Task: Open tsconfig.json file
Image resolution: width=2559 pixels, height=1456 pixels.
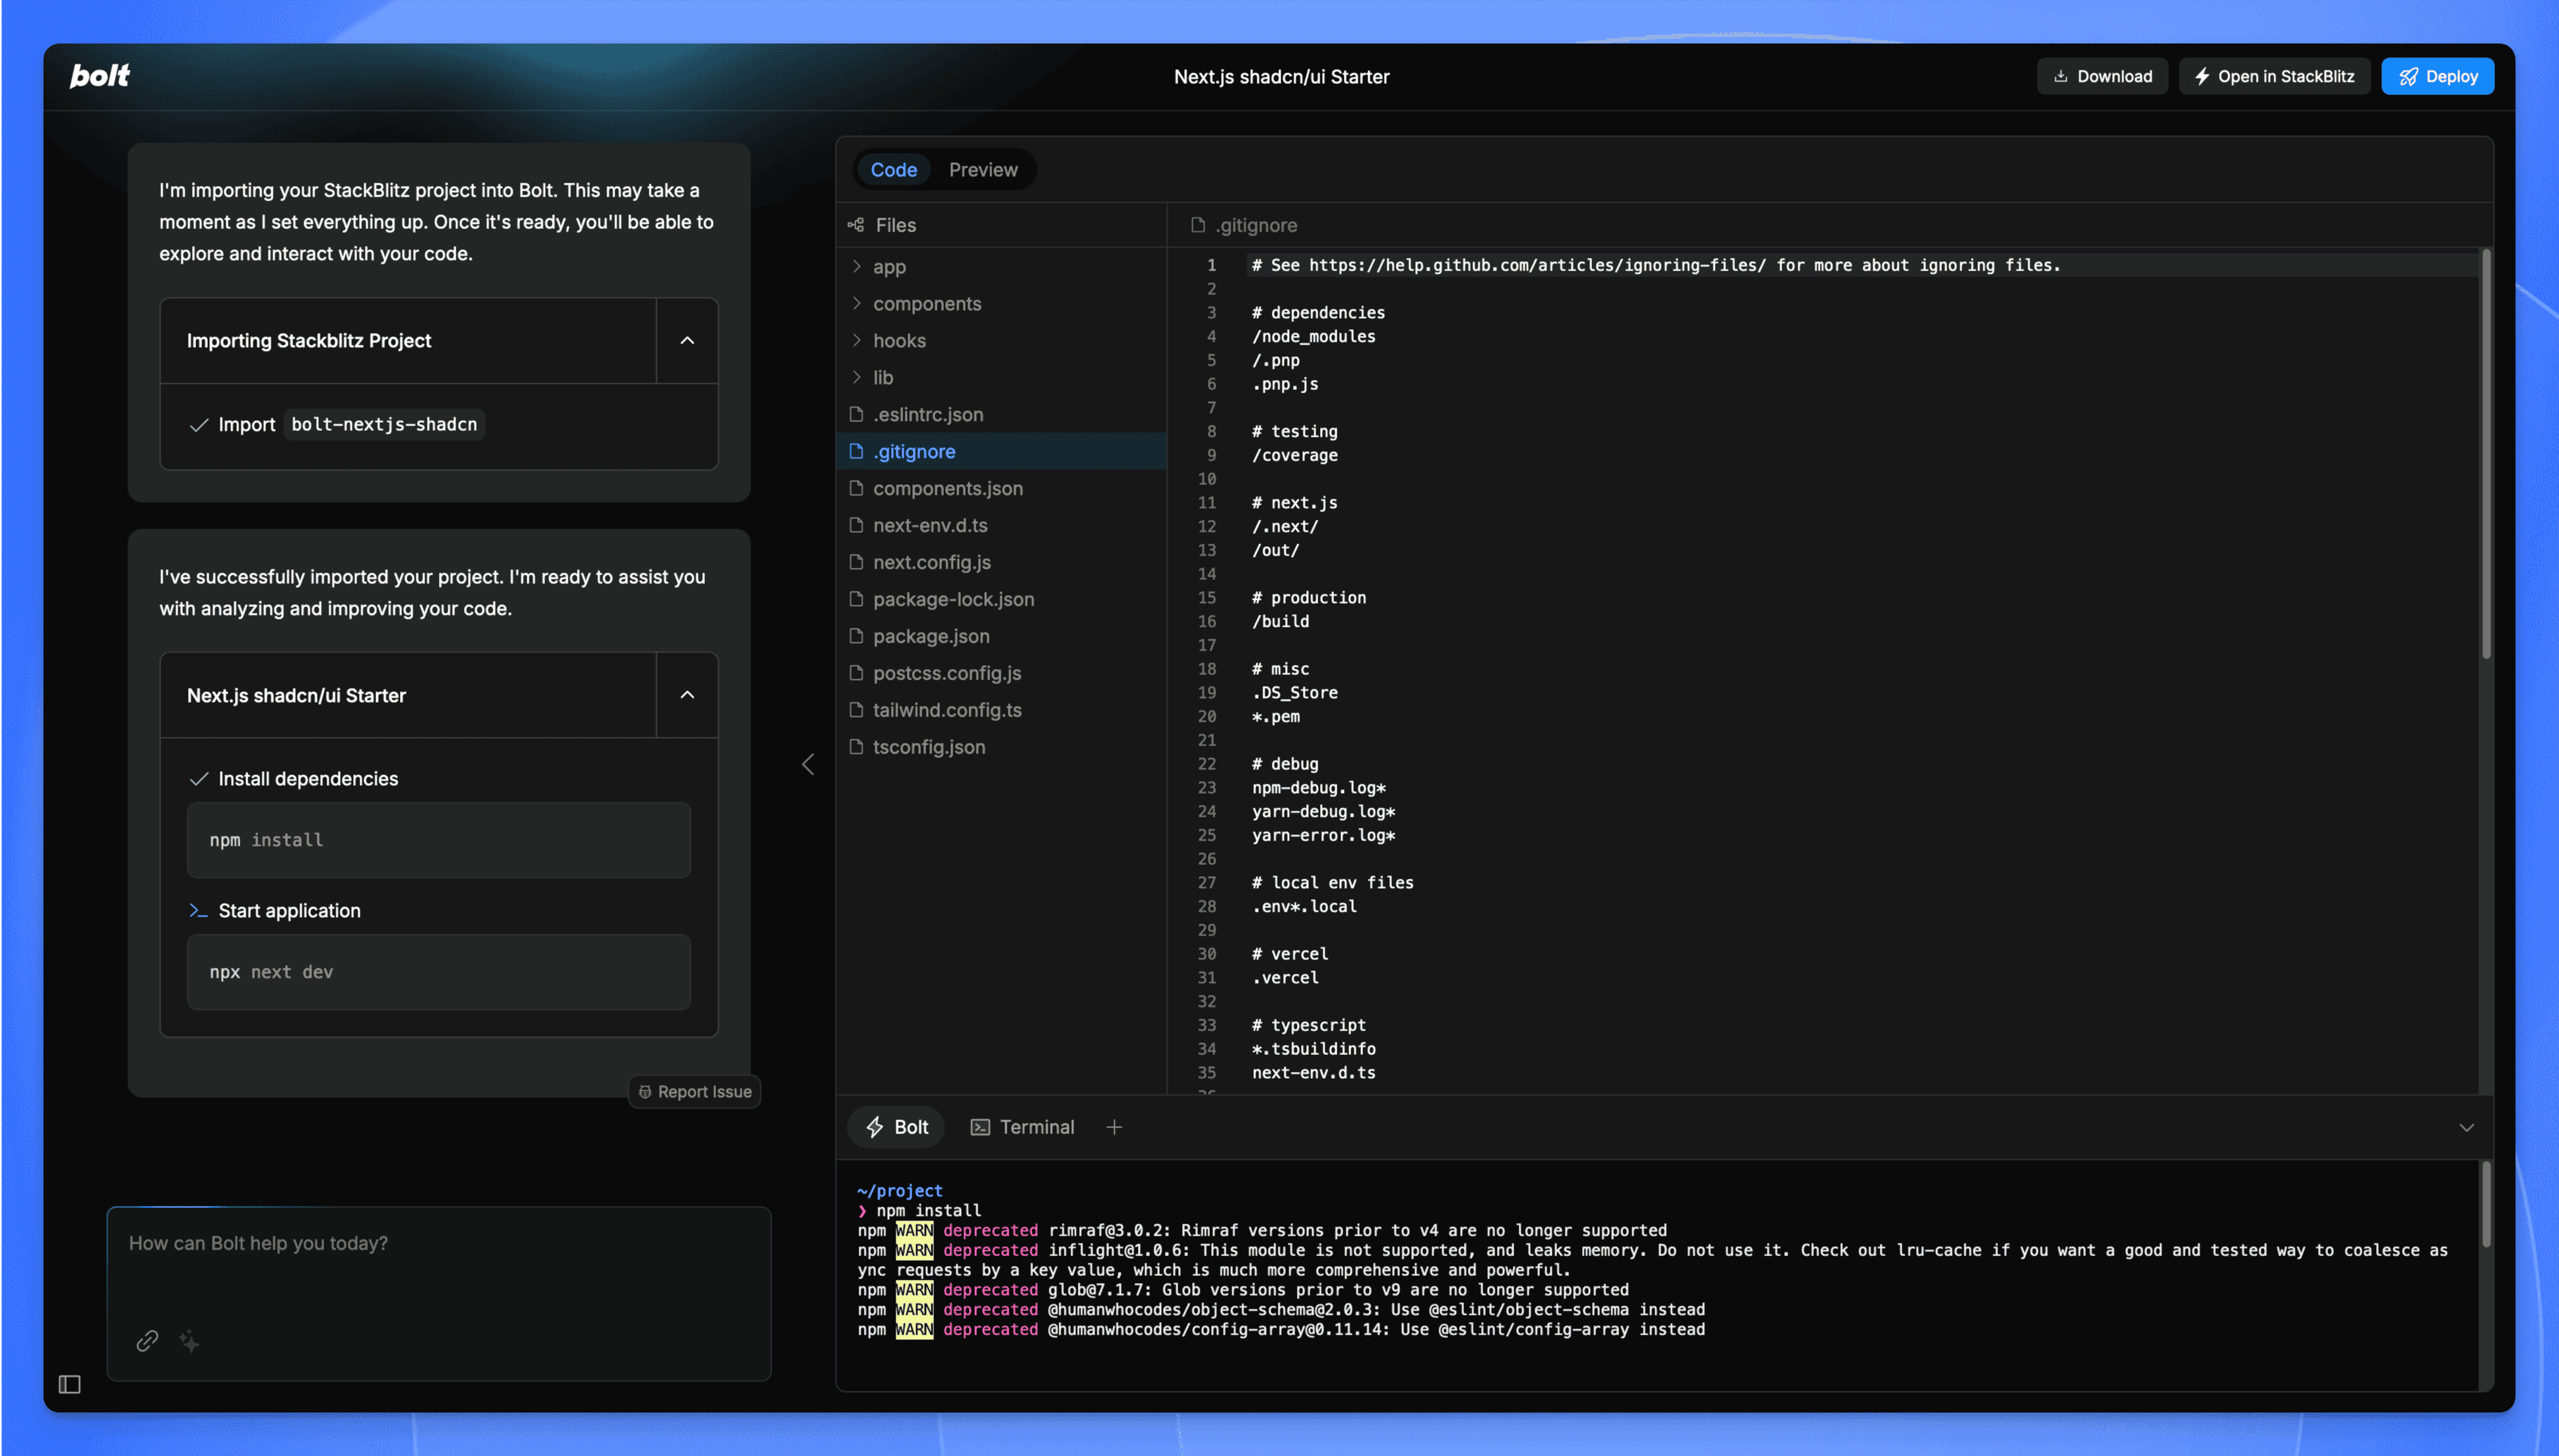Action: click(x=1001, y=748)
